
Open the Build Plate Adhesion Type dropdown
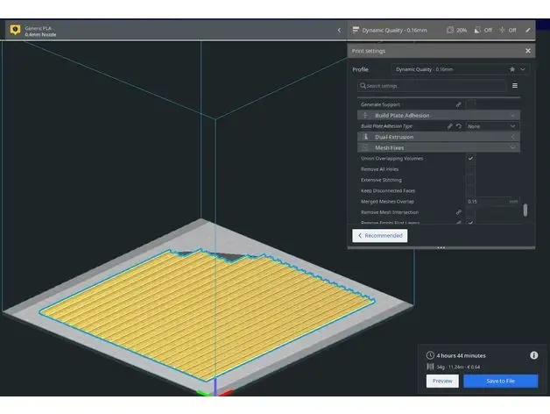[x=492, y=126]
